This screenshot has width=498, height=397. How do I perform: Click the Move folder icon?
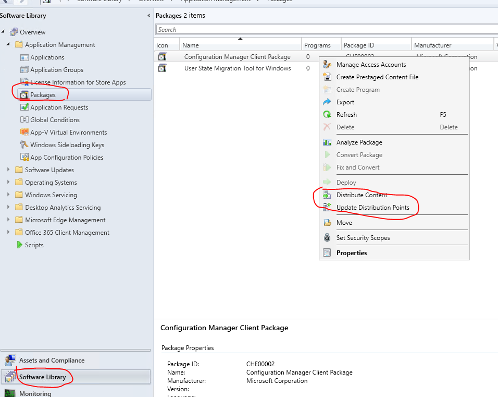point(327,222)
